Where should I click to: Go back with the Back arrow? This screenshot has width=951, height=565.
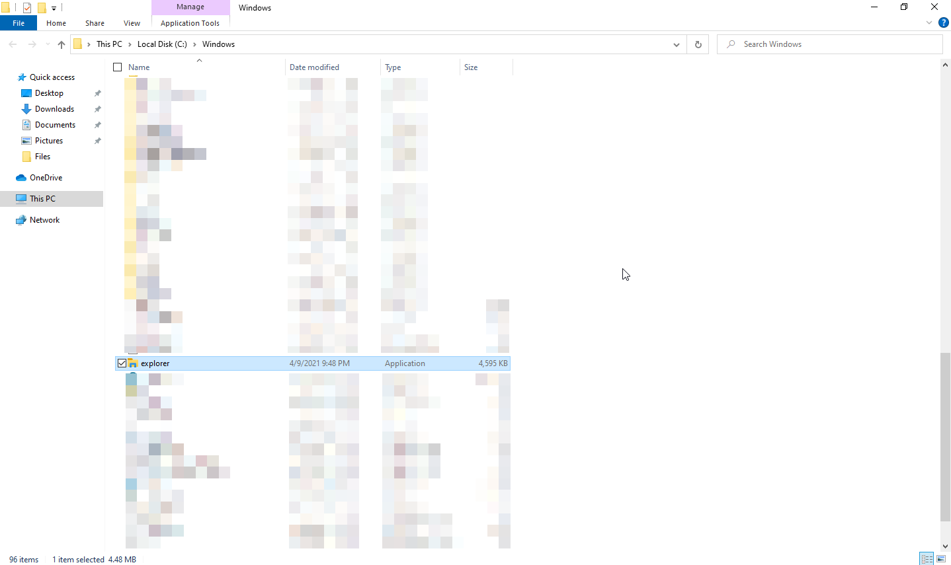coord(13,44)
